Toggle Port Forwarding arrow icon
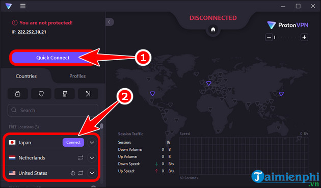Image resolution: width=321 pixels, height=188 pixels. [x=88, y=94]
